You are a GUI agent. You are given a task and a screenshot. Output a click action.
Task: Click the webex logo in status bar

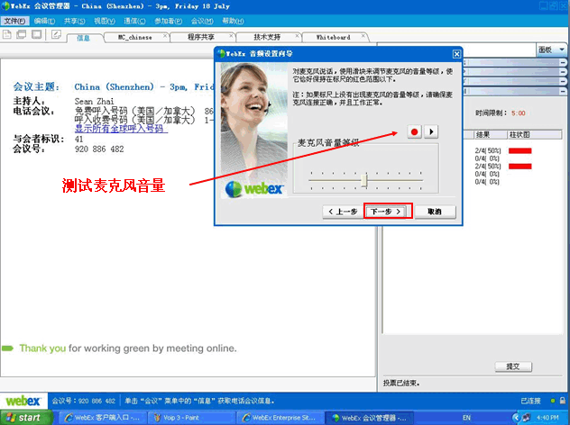[23, 401]
